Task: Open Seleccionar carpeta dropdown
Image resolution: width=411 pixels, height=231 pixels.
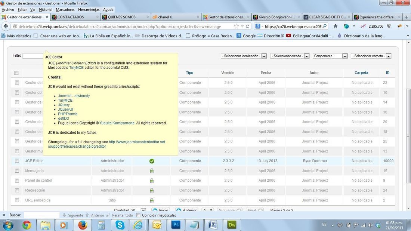Action: (x=371, y=56)
